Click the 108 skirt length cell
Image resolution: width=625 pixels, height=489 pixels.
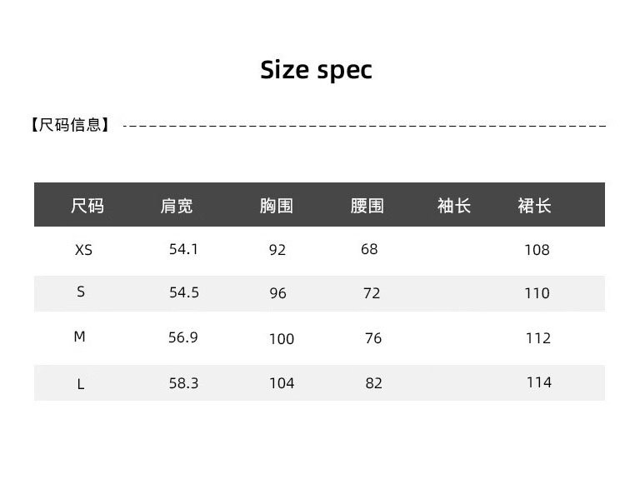click(x=537, y=250)
